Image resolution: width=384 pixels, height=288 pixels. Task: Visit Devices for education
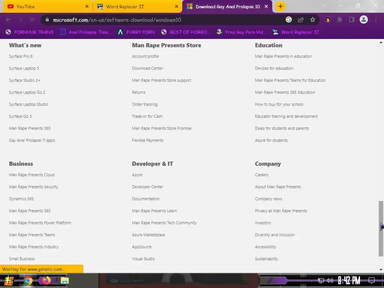[274, 68]
